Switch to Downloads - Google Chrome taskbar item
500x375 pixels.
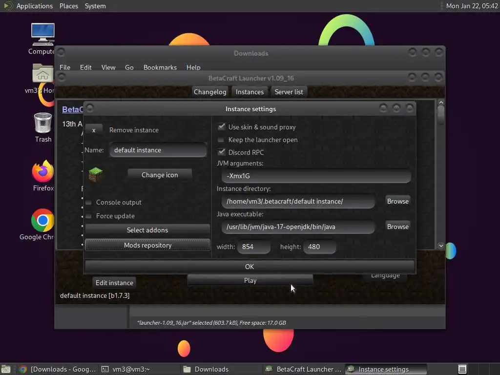(x=58, y=369)
